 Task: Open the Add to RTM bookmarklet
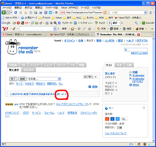[10, 18]
